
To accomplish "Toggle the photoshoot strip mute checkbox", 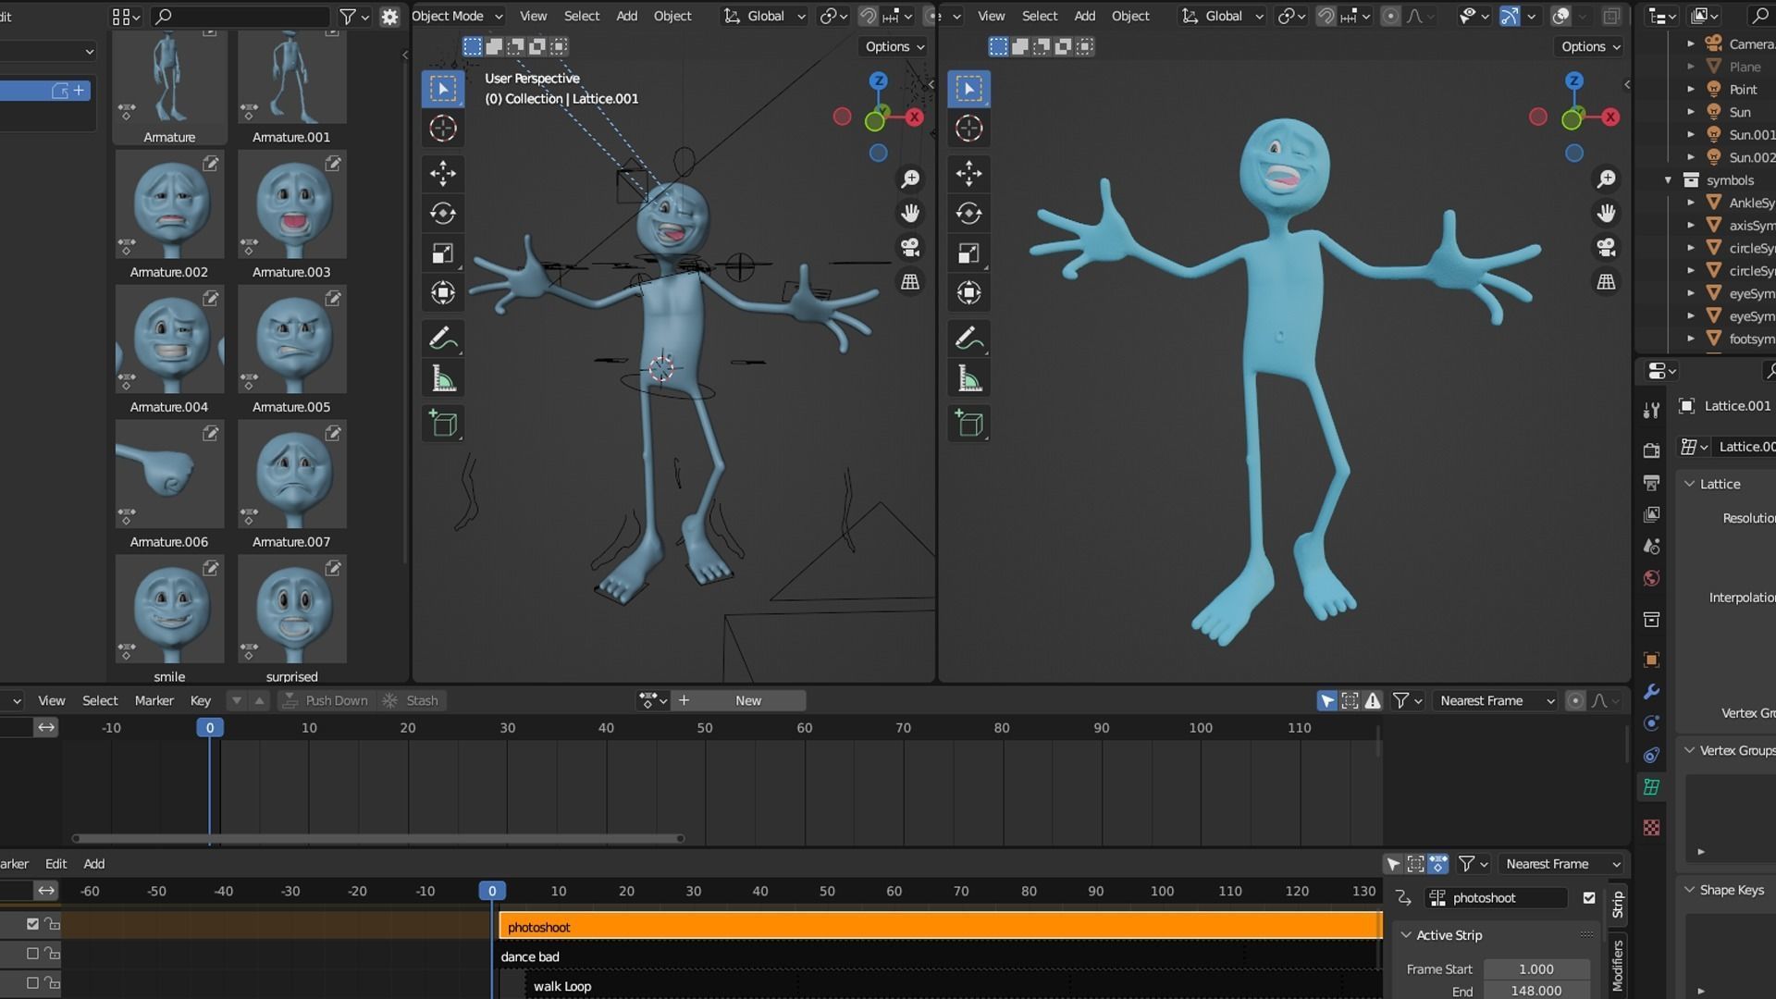I will (x=1589, y=897).
